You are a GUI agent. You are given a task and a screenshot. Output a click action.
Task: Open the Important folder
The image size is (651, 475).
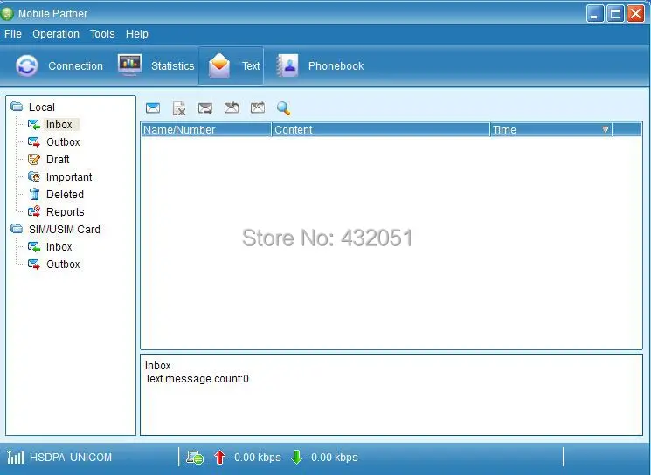[69, 176]
